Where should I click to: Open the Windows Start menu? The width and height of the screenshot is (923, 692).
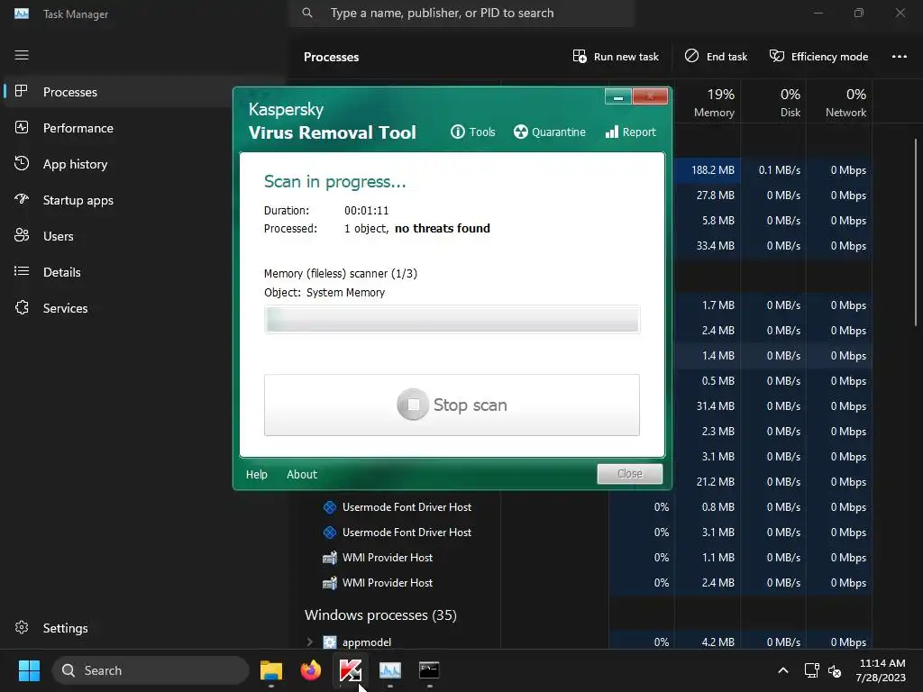[29, 670]
